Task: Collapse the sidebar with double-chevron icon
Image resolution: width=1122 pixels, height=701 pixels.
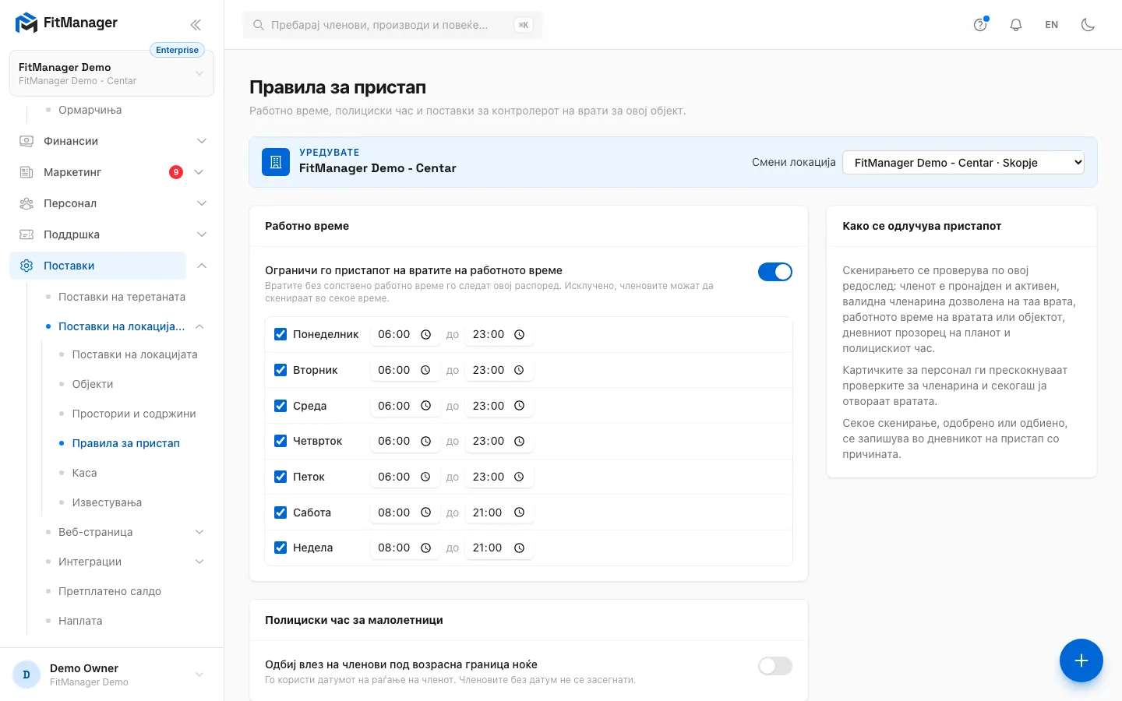Action: pos(196,25)
